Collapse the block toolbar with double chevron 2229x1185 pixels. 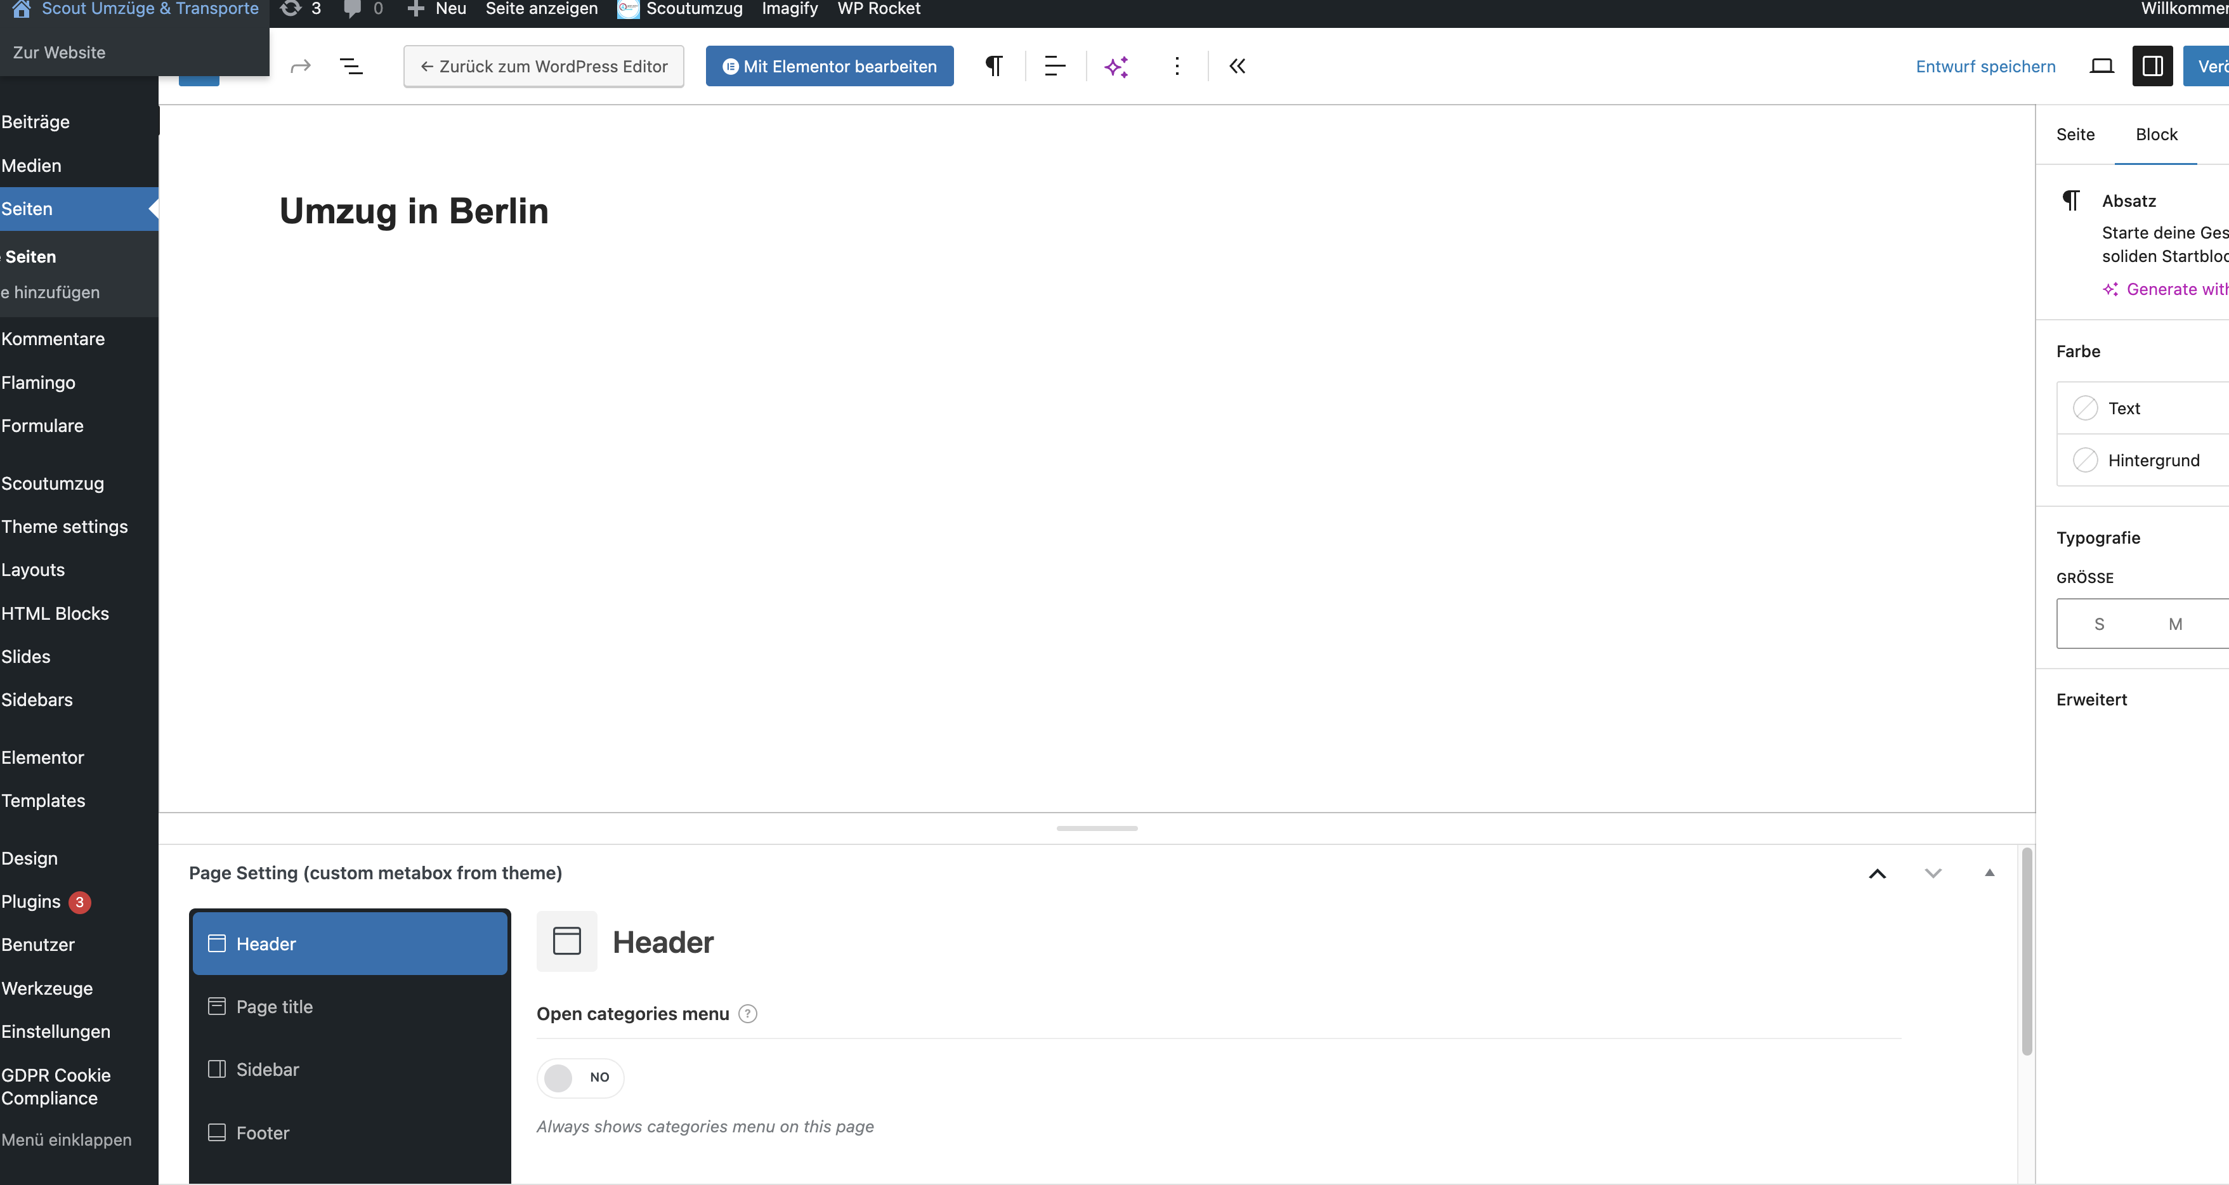1236,67
